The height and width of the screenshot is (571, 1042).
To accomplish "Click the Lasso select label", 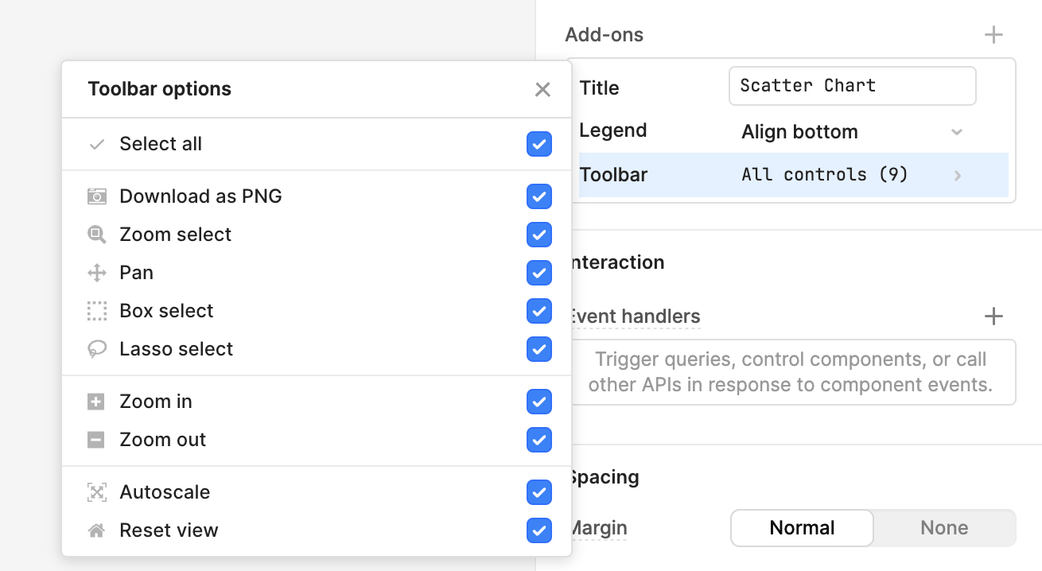I will (176, 349).
